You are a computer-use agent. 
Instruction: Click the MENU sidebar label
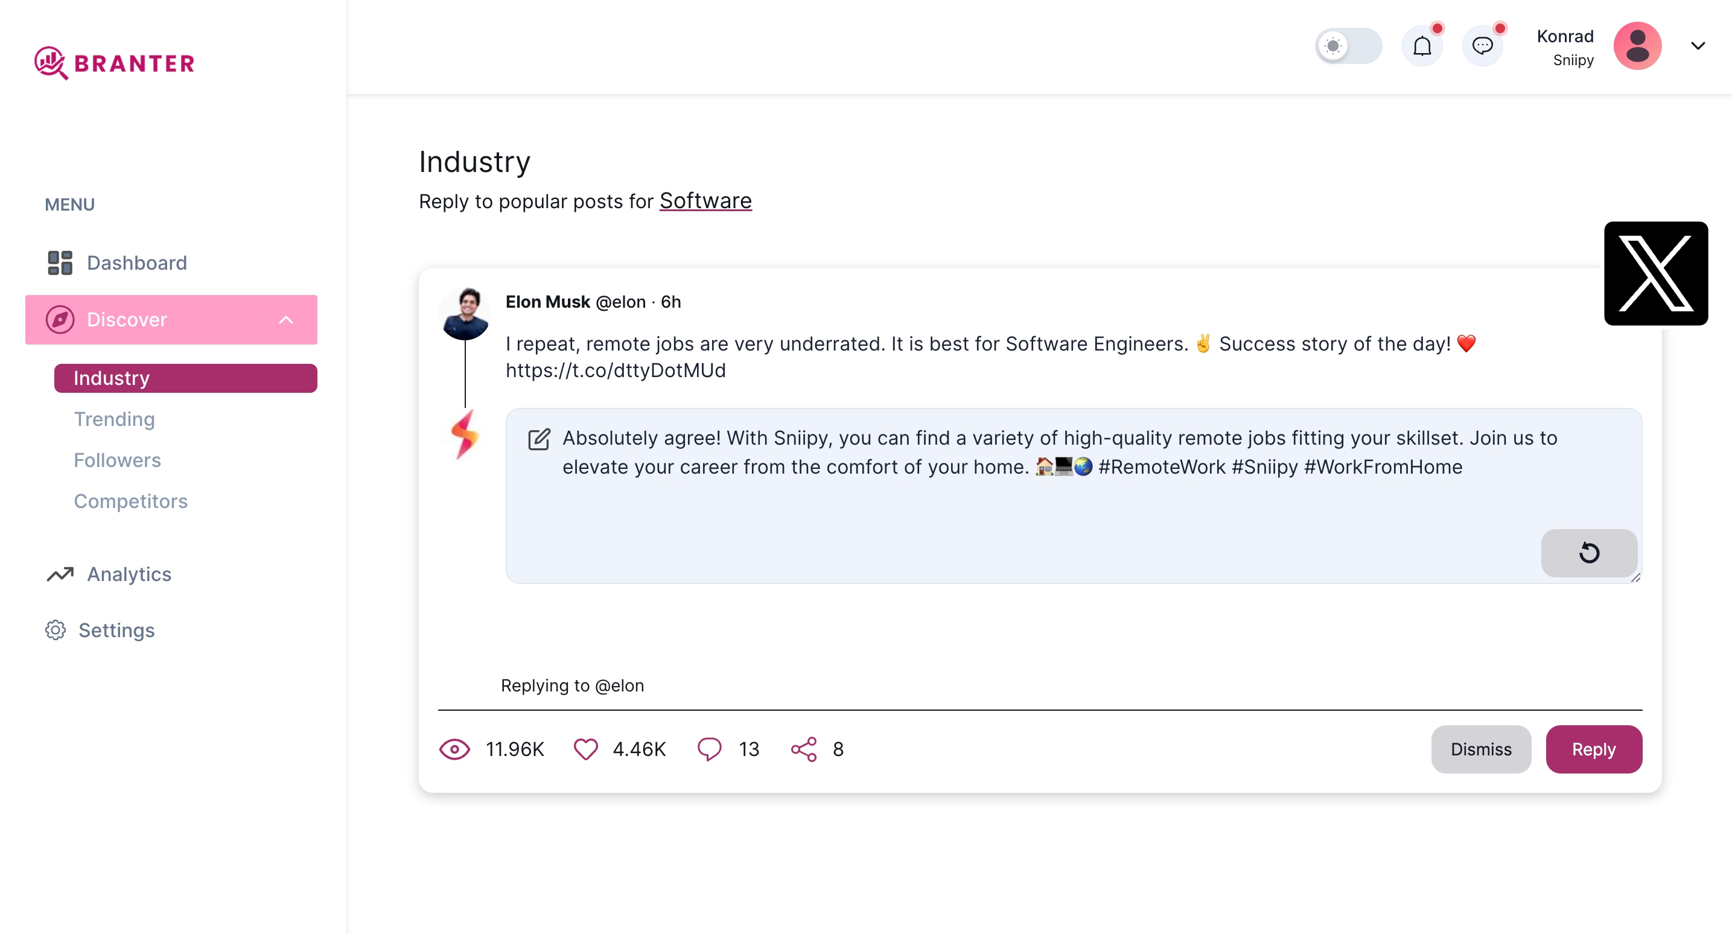pyautogui.click(x=69, y=205)
